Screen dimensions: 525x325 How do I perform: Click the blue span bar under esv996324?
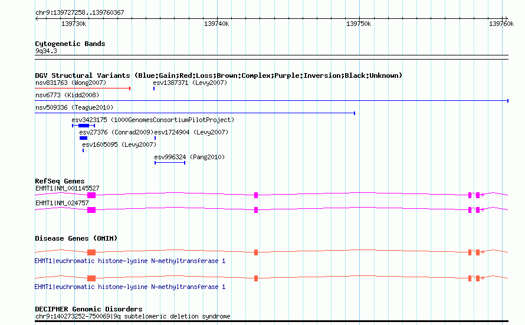[170, 163]
